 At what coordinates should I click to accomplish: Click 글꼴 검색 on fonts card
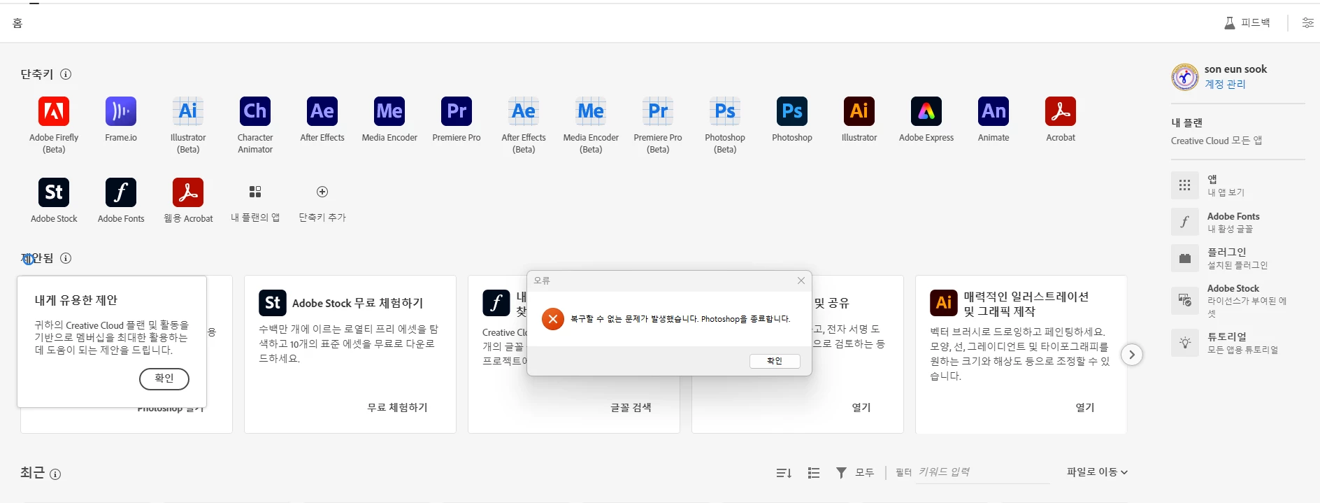[x=631, y=407]
